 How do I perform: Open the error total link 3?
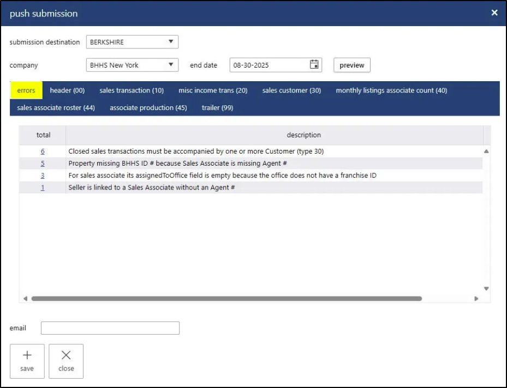point(43,175)
